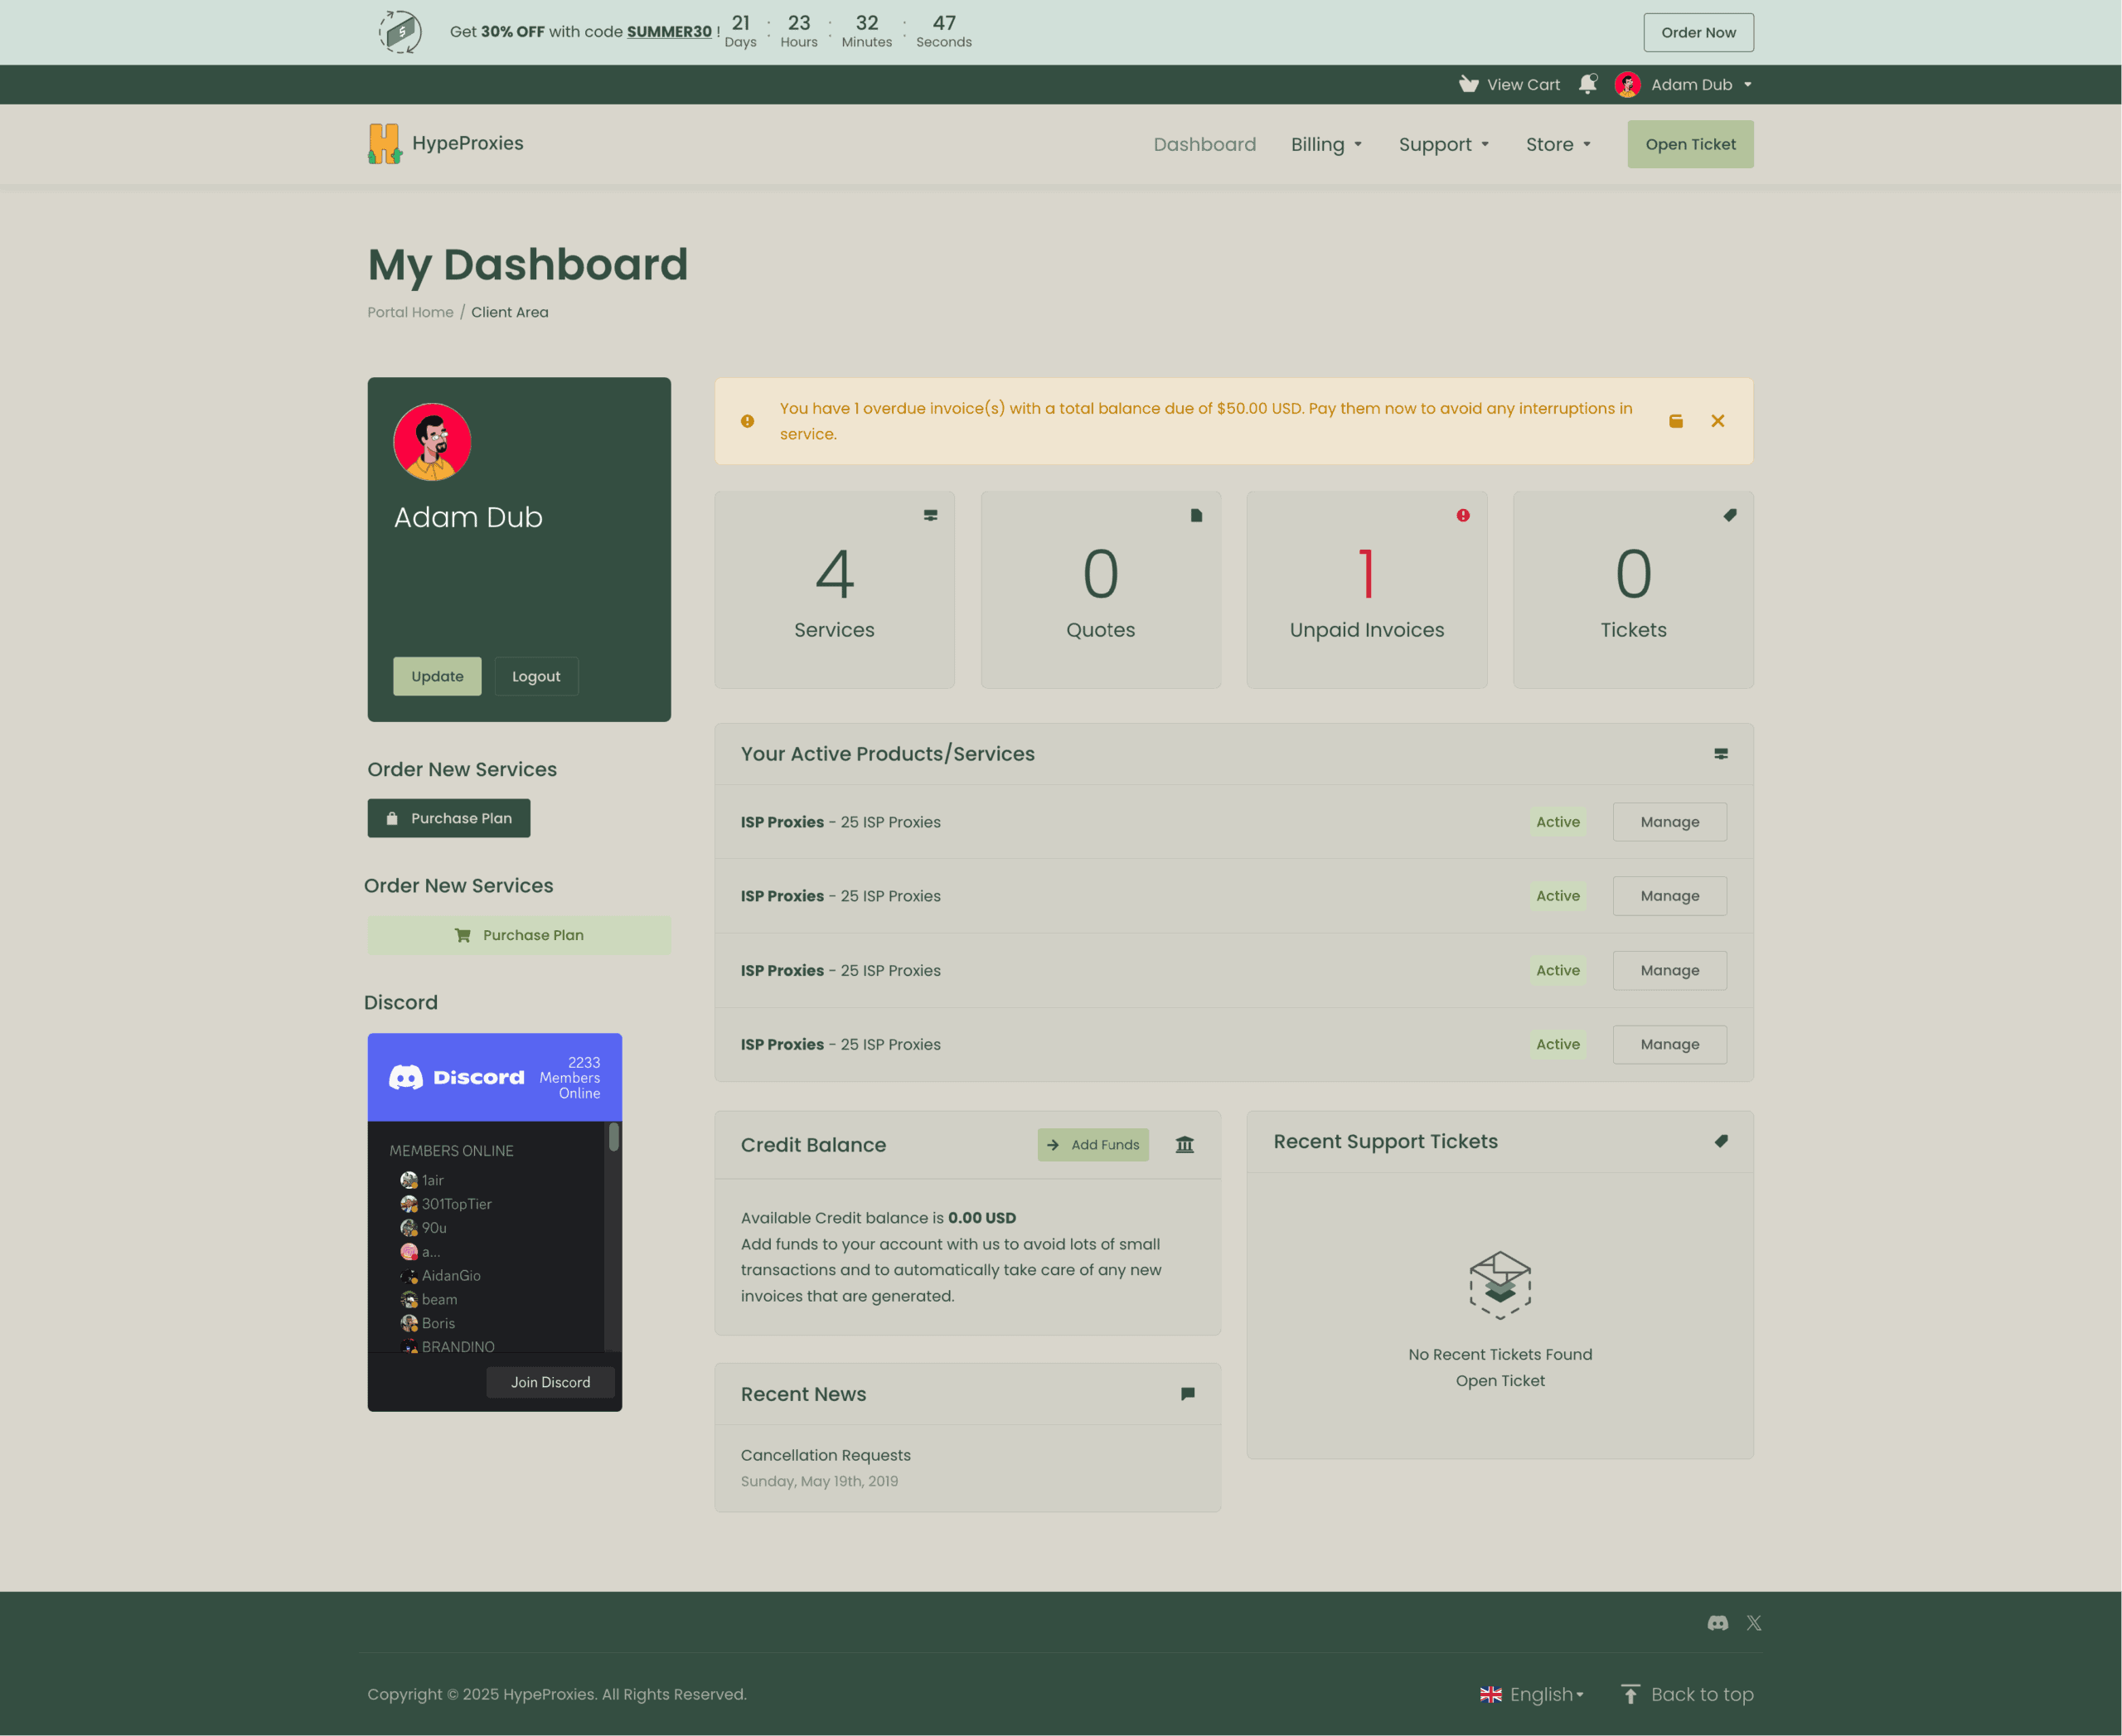Open the Services count card

coord(834,589)
